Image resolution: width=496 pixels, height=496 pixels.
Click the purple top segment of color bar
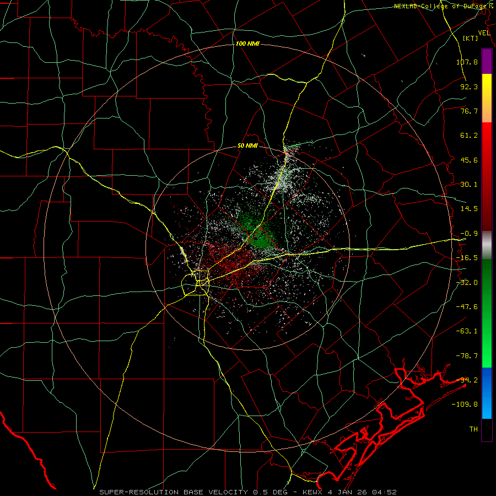[487, 61]
